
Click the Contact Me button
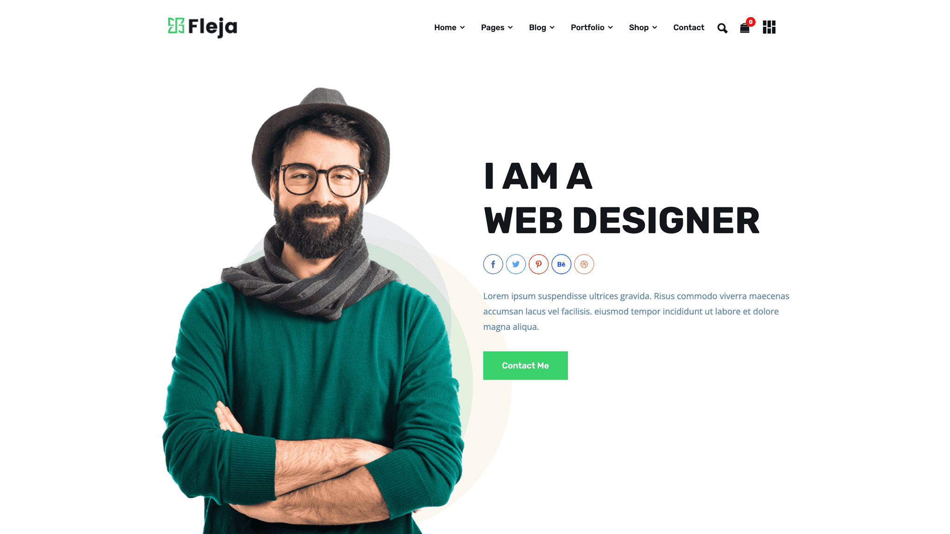click(525, 366)
